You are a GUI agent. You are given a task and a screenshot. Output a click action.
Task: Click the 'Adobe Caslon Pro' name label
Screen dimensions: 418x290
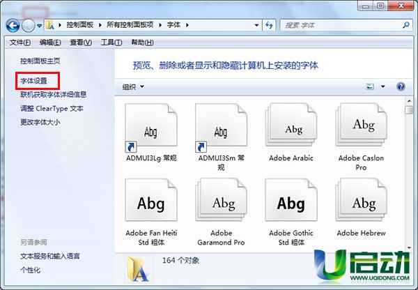pyautogui.click(x=361, y=162)
